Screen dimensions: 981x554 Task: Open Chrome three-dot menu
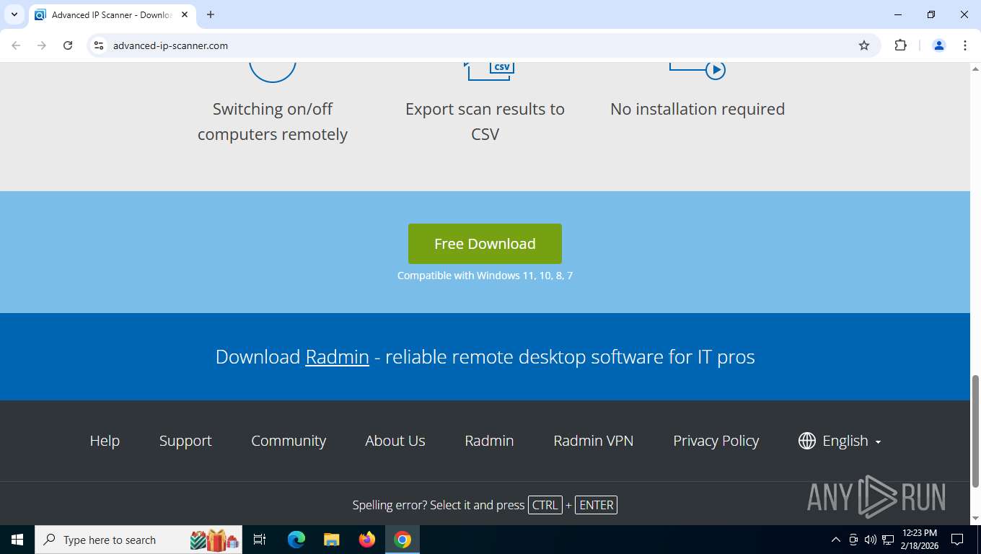tap(965, 45)
